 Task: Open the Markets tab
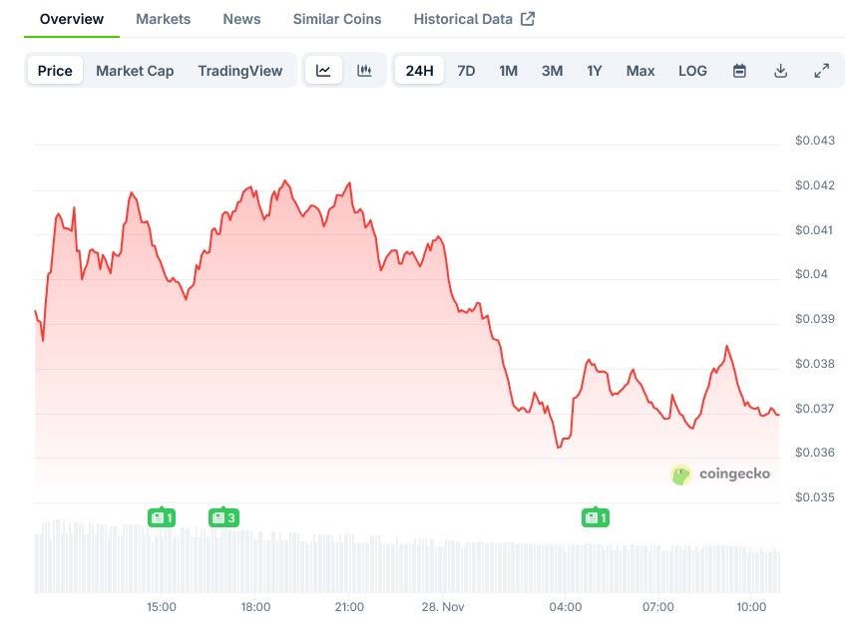click(x=163, y=19)
